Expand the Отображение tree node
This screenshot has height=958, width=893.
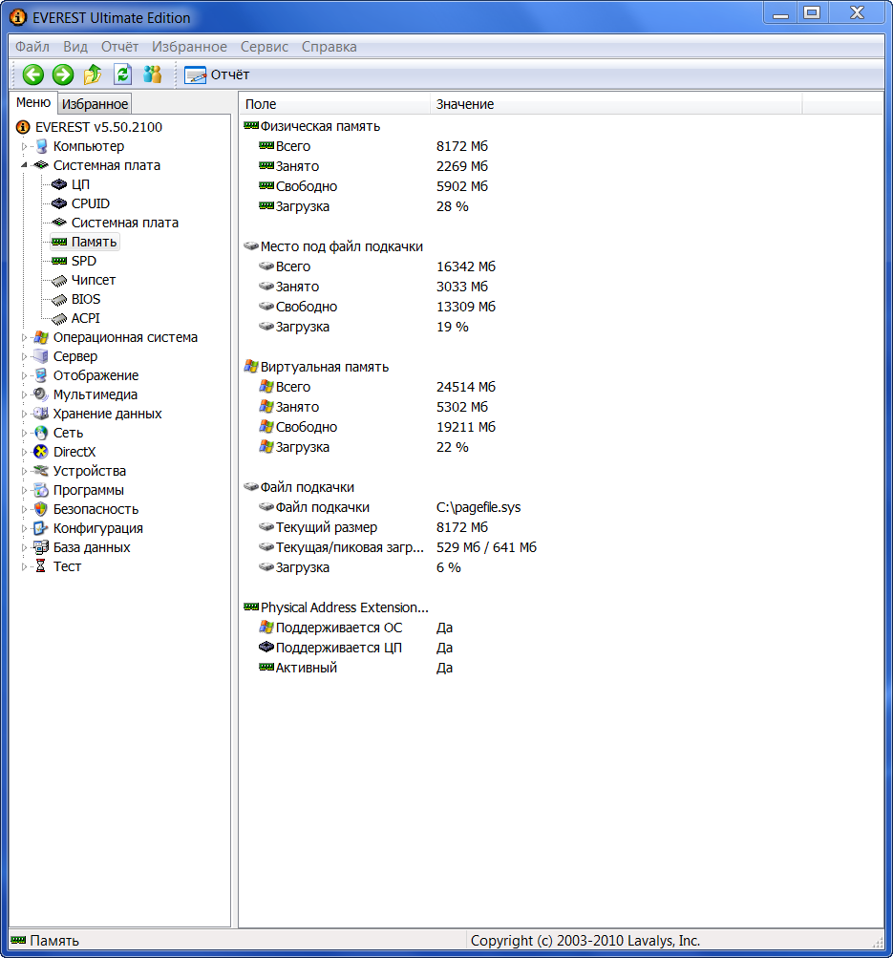click(25, 375)
